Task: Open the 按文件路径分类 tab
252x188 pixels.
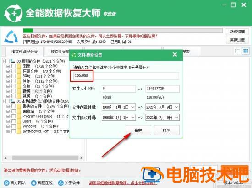Action: tap(24, 52)
